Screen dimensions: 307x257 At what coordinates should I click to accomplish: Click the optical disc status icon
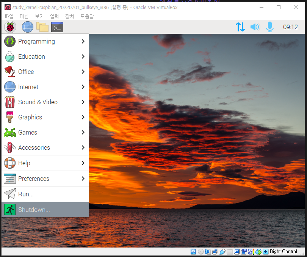pos(200,251)
